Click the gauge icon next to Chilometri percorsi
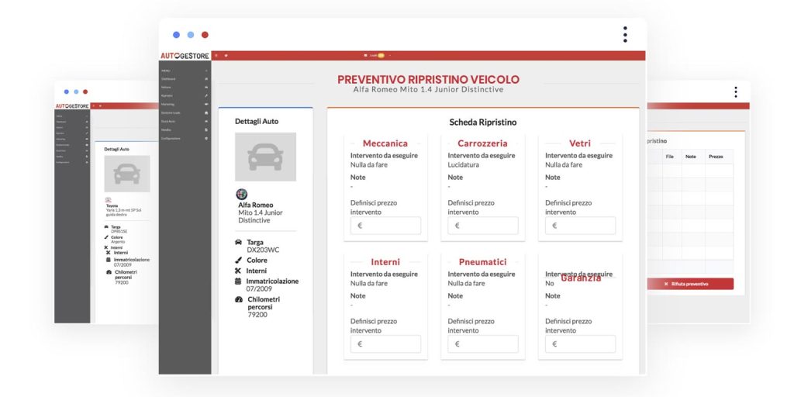The height and width of the screenshot is (397, 794). point(239,299)
